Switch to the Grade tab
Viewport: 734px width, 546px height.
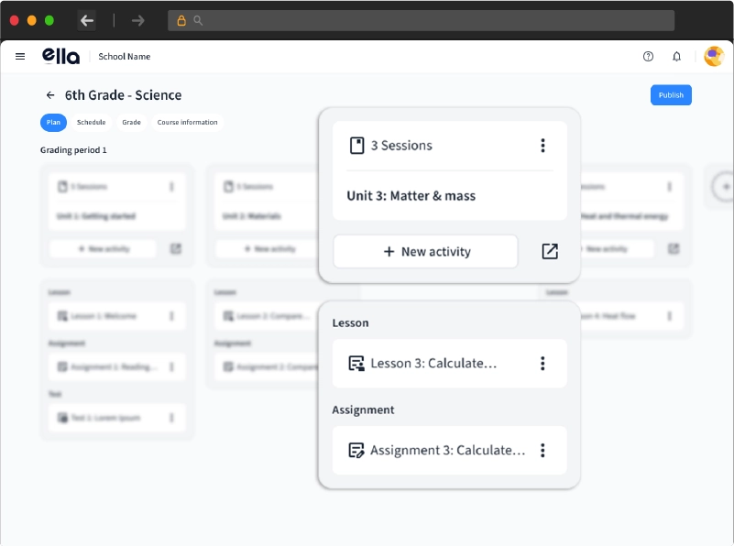tap(131, 123)
